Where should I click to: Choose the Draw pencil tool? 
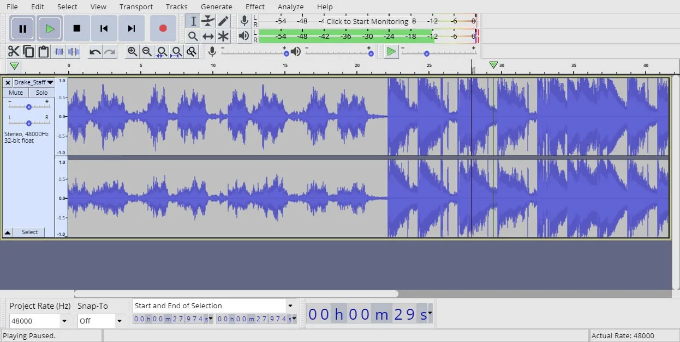tap(223, 21)
